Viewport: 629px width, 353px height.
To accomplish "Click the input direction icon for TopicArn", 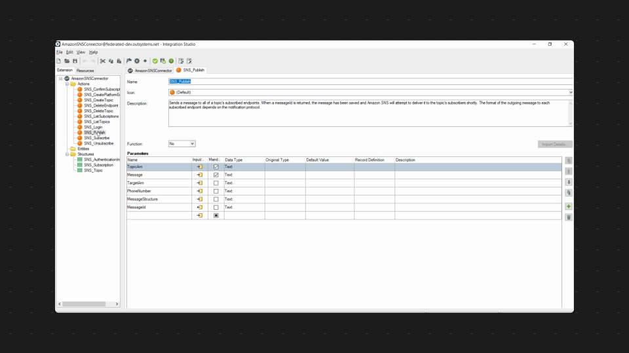I will coord(199,167).
